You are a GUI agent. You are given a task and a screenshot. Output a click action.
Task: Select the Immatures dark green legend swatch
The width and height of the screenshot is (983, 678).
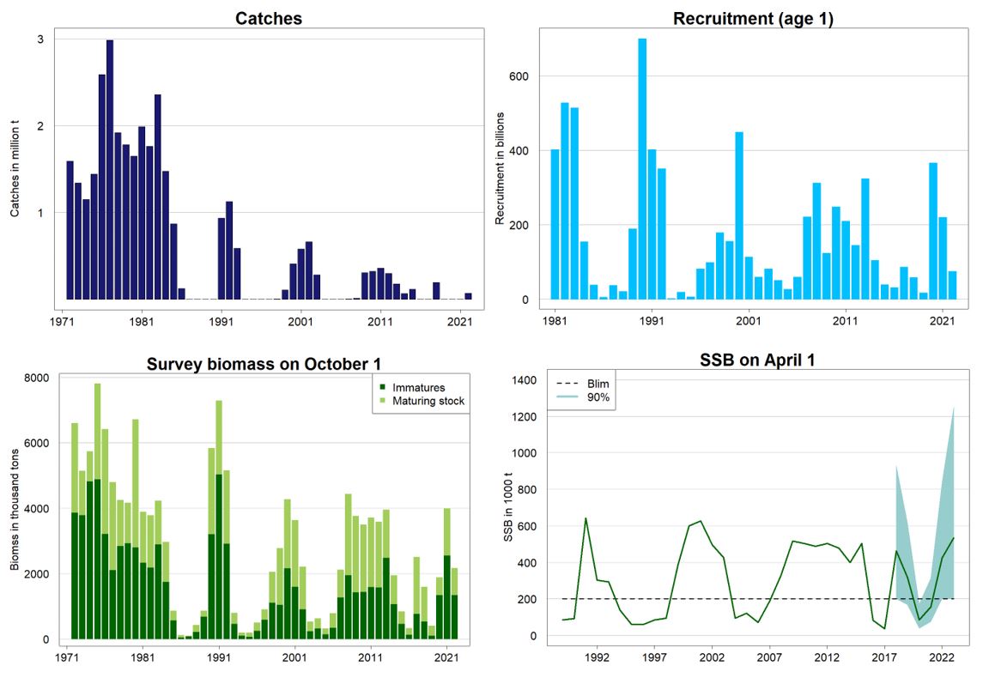[379, 388]
